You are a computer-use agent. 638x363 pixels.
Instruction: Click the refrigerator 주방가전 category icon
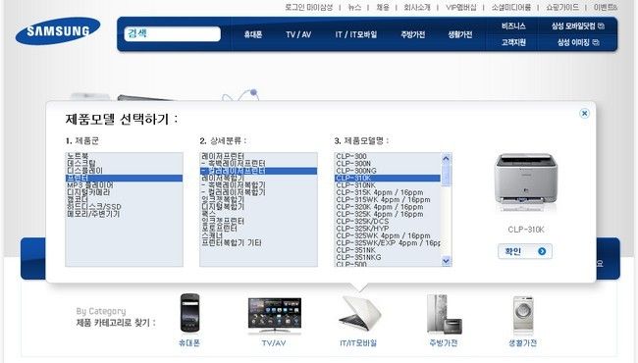coord(444,314)
